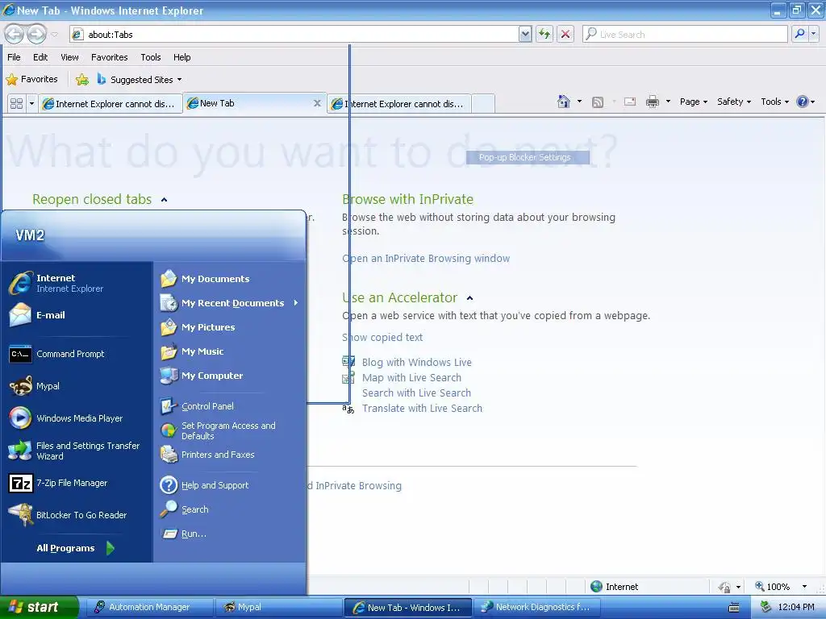Viewport: 826px width, 619px height.
Task: Launch Mypal from Start menu
Action: 78,386
